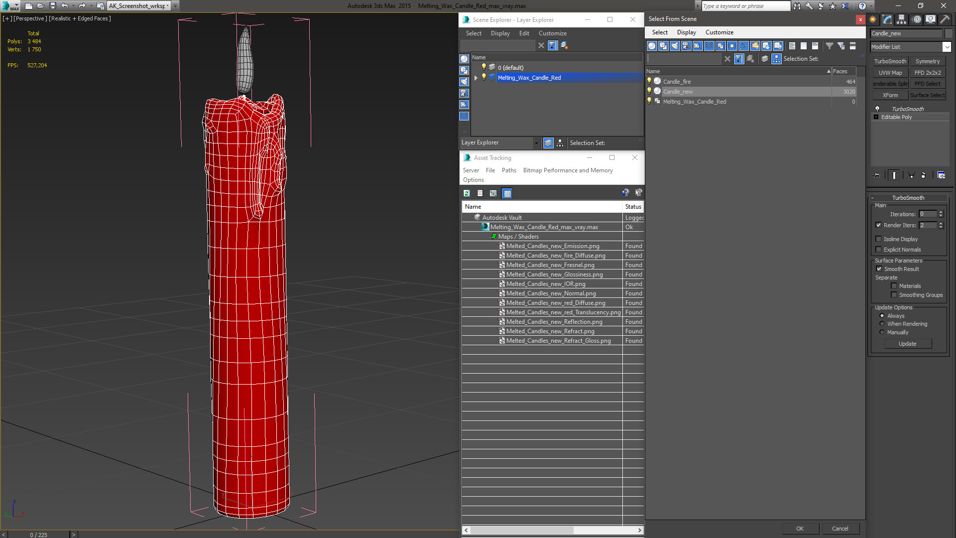Switch Asset Tracking to table view
956x538 pixels.
[x=507, y=193]
